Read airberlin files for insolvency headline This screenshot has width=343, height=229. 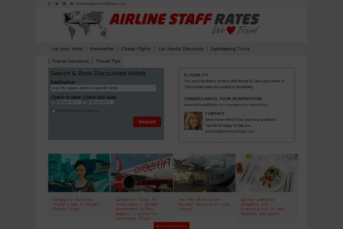[x=137, y=209]
